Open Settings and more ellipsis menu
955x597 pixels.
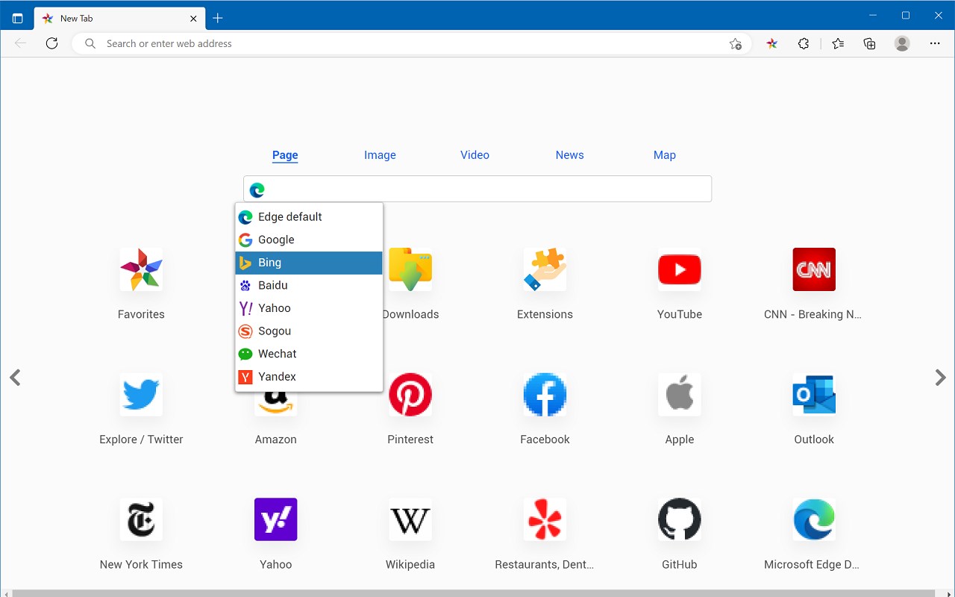point(935,43)
